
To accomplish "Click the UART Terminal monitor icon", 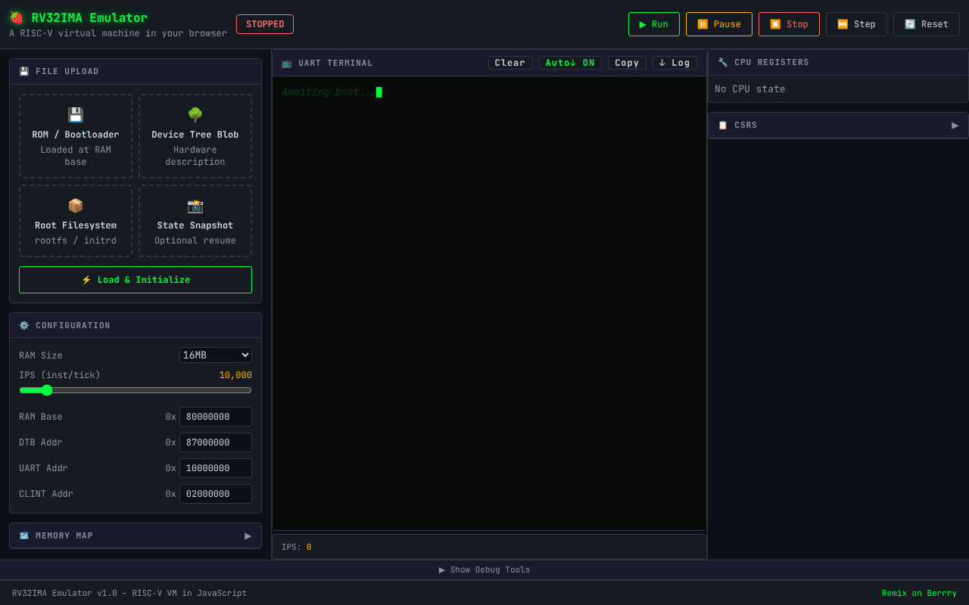I will point(287,63).
